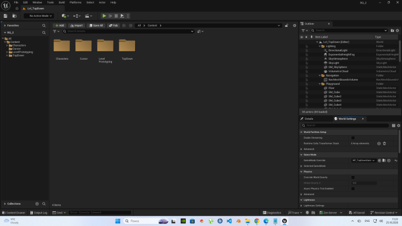Select the Lvl_TopDown level tab
Screen dimensions: 402x226
tap(36, 8)
